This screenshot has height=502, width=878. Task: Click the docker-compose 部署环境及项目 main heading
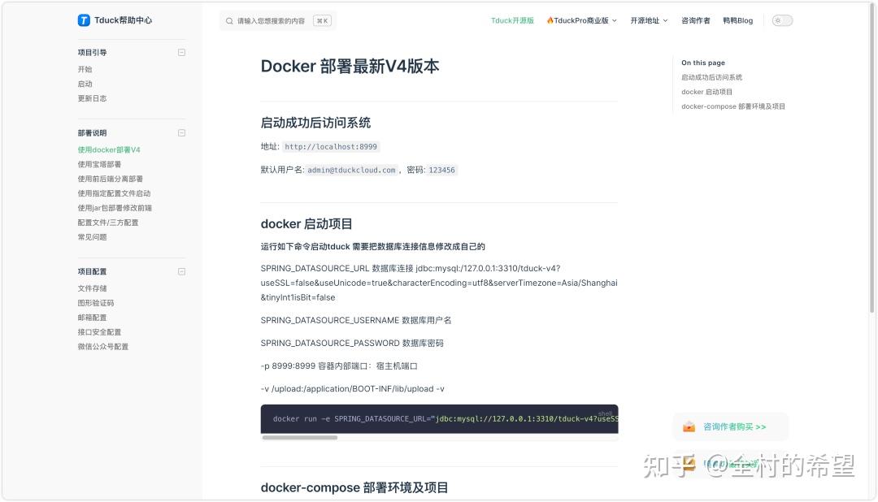pyautogui.click(x=354, y=487)
